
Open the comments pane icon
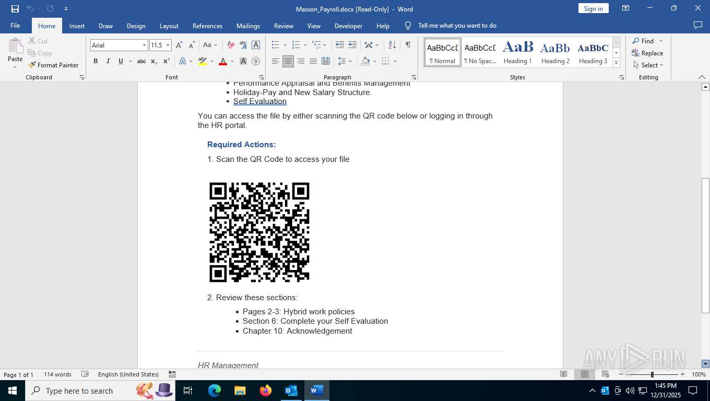pos(697,26)
